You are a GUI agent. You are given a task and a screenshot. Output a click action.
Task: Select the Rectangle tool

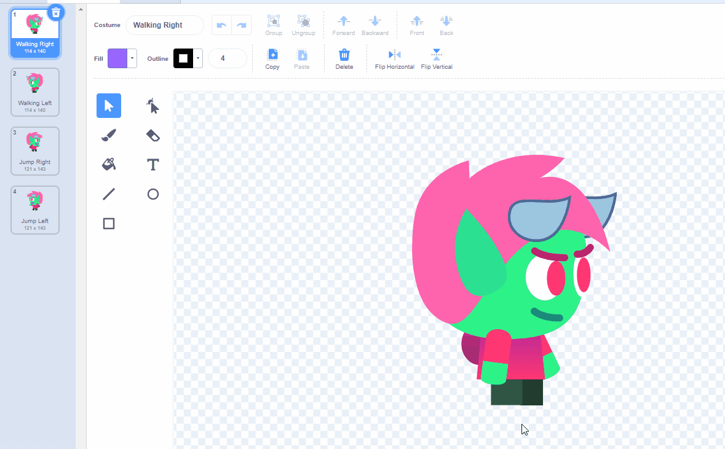[x=109, y=224]
